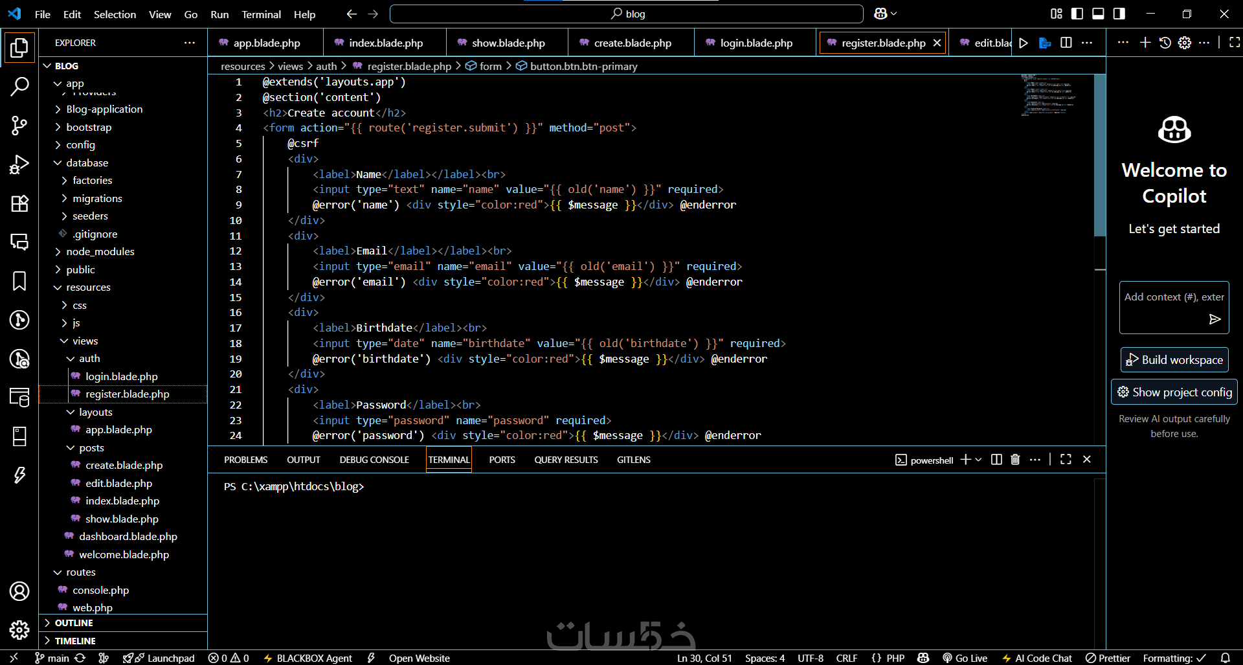
Task: Toggle the Primary Side Bar layout button
Action: [x=1077, y=14]
